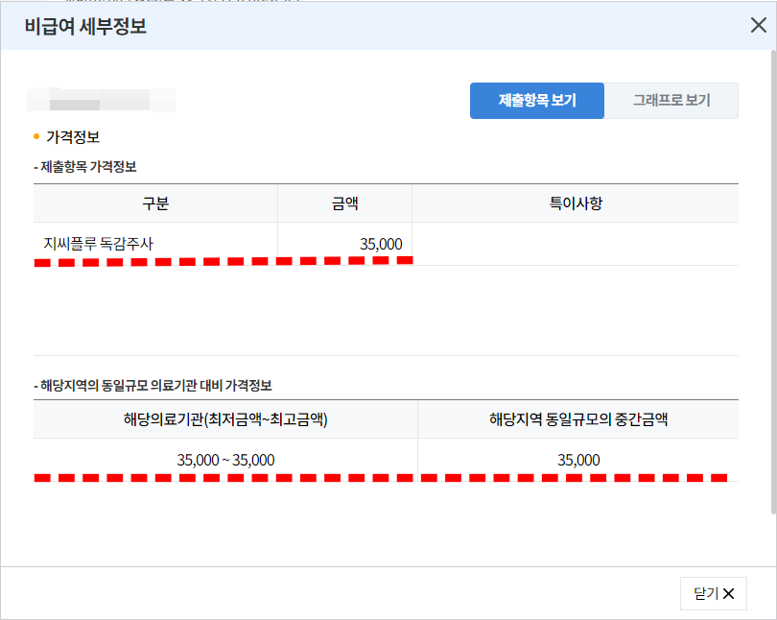Click the 해당지역 동일규모의 중간금액 header
Image resolution: width=777 pixels, height=620 pixels.
click(x=577, y=419)
